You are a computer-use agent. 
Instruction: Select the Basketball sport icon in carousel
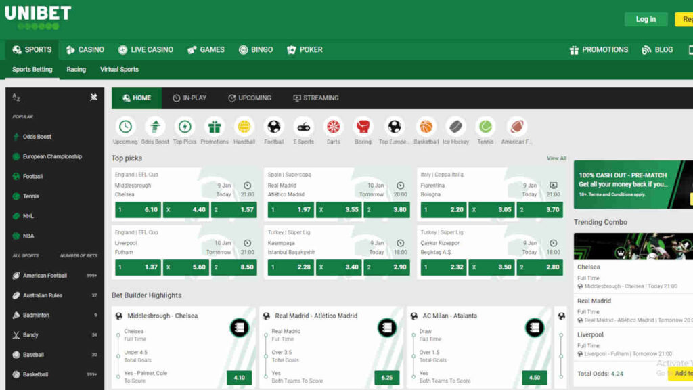point(426,127)
